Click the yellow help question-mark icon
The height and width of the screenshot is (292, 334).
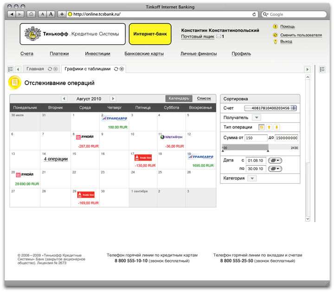click(275, 27)
